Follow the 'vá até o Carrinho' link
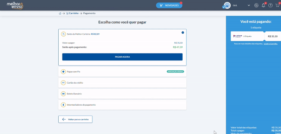This screenshot has height=134, width=281. (270, 44)
